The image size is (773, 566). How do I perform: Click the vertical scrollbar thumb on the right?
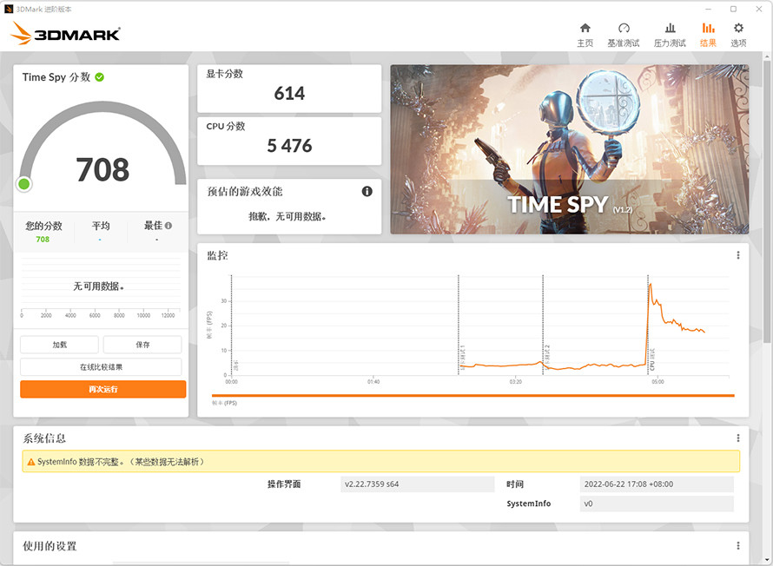(x=767, y=202)
